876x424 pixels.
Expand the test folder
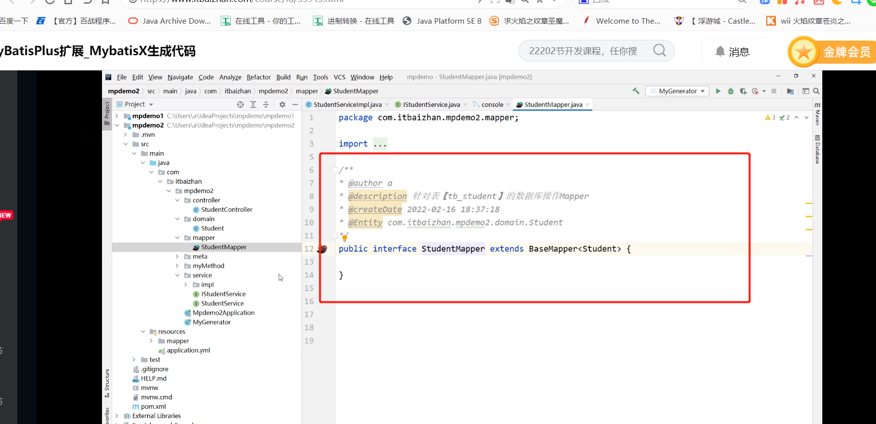pyautogui.click(x=134, y=359)
